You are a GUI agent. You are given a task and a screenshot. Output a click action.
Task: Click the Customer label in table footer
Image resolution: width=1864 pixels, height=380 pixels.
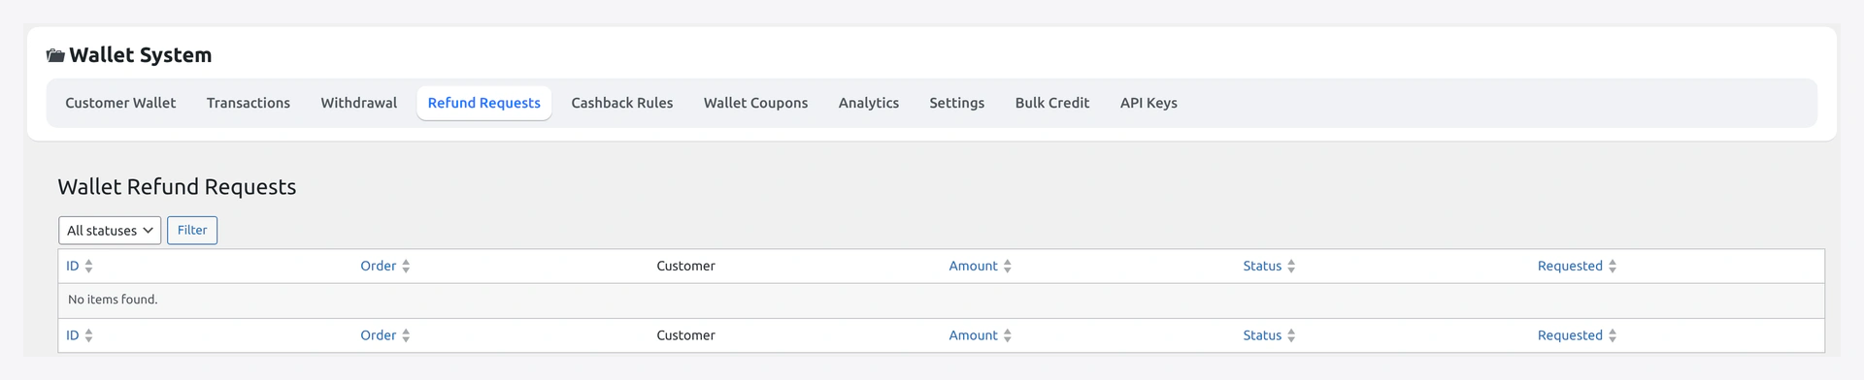[x=685, y=335]
